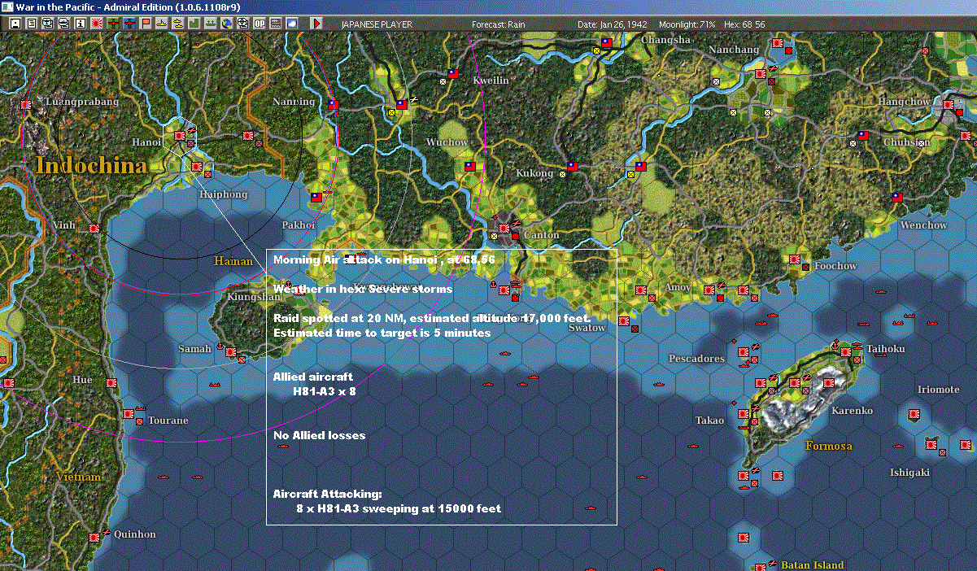977x571 pixels.
Task: Click the 'Aircraft Attacking:' label
Action: click(327, 494)
